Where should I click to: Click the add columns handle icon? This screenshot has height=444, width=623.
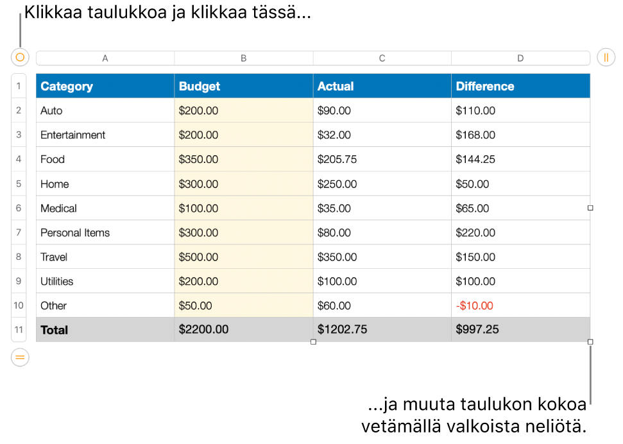tap(606, 58)
